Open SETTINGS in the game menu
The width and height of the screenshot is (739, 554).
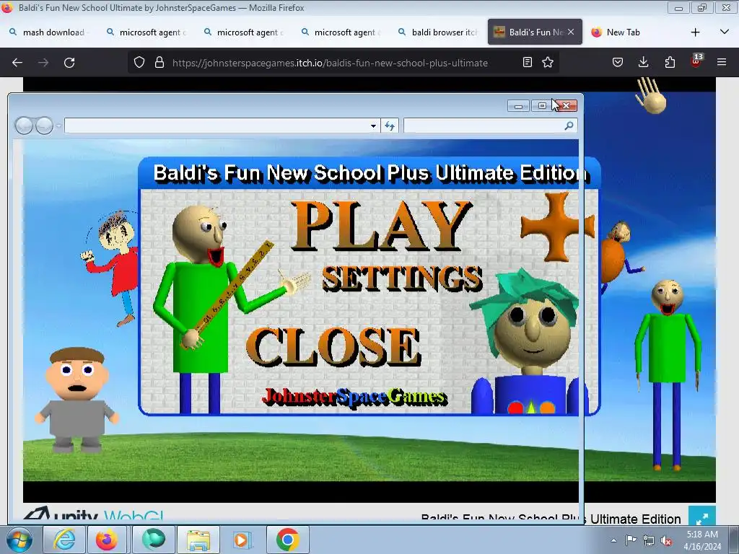pyautogui.click(x=403, y=278)
